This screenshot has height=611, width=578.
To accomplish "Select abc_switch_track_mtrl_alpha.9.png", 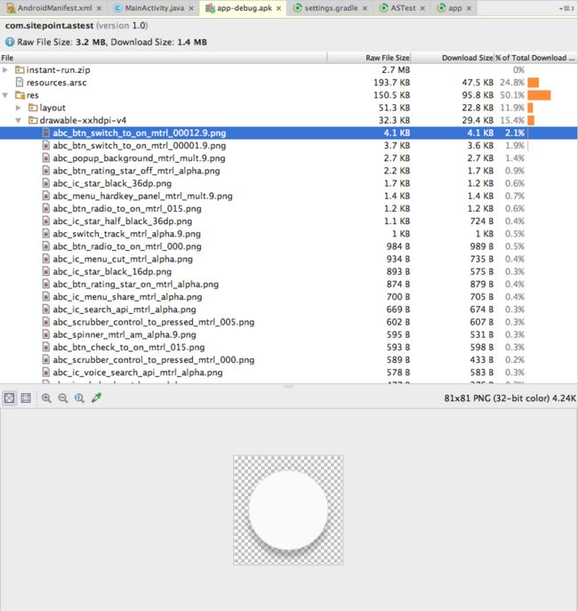I will tap(289, 234).
